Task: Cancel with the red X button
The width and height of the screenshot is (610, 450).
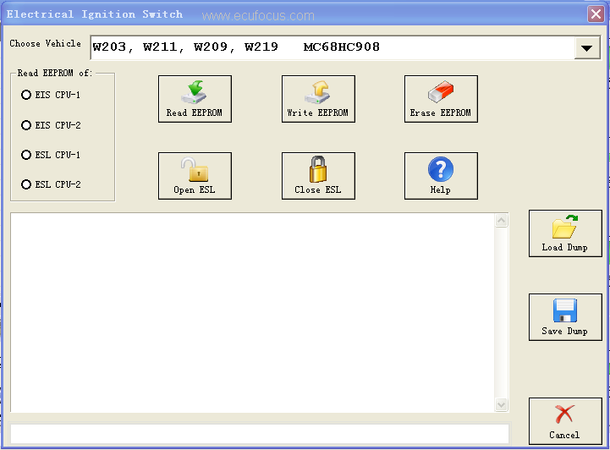Action: (x=565, y=421)
